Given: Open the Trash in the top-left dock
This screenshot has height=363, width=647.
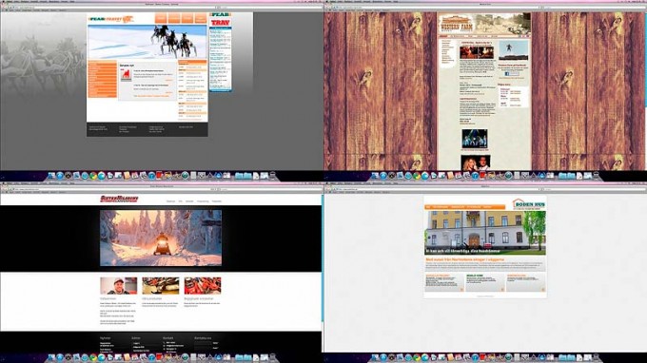Looking at the screenshot, I should click(272, 176).
